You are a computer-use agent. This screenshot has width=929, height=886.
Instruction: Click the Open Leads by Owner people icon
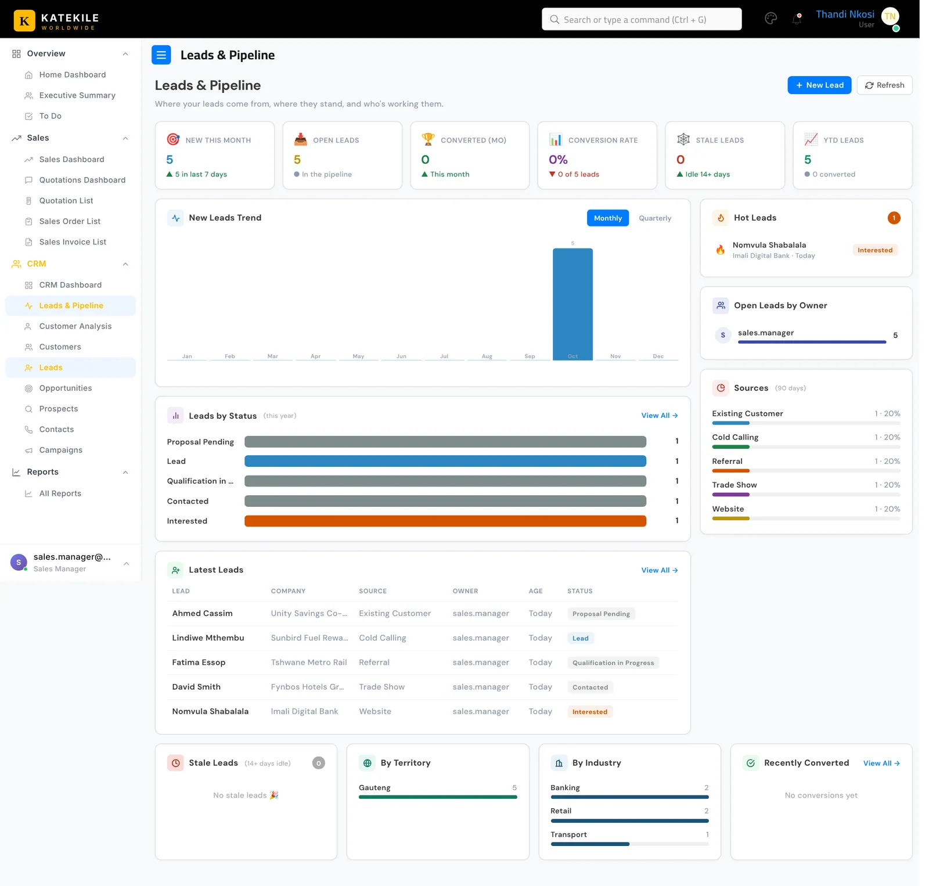pos(721,305)
